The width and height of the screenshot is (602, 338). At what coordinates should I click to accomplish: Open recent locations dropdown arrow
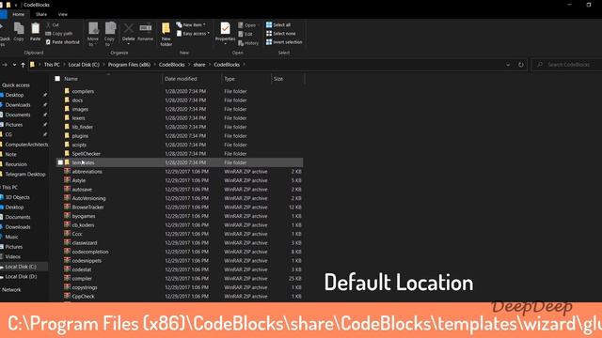click(x=14, y=65)
